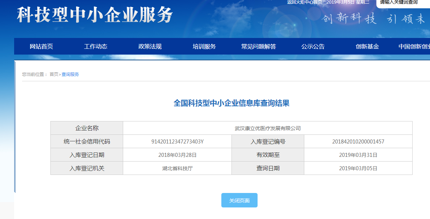Viewport: 430px width, 219px height.
Task: Click expiry date 2019年03月31日
Action: 358,155
